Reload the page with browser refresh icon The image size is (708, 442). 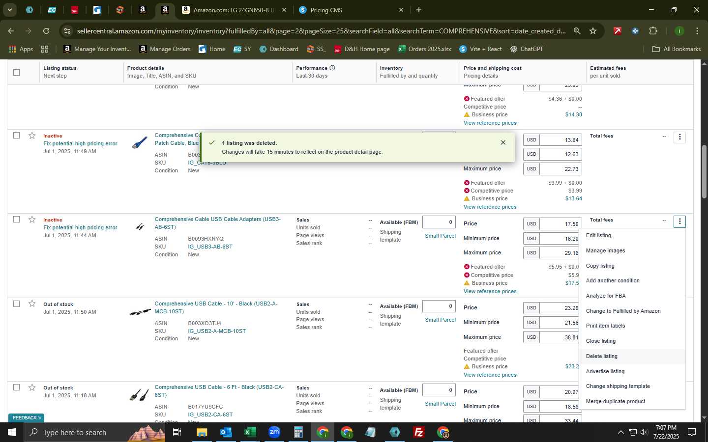click(46, 31)
